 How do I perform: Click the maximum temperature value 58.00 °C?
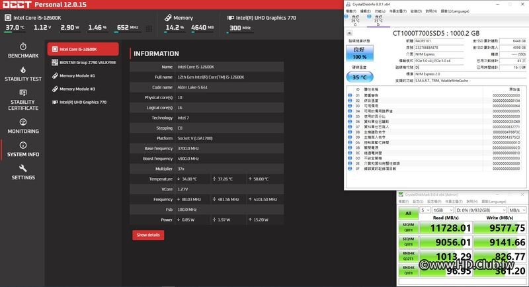point(261,179)
